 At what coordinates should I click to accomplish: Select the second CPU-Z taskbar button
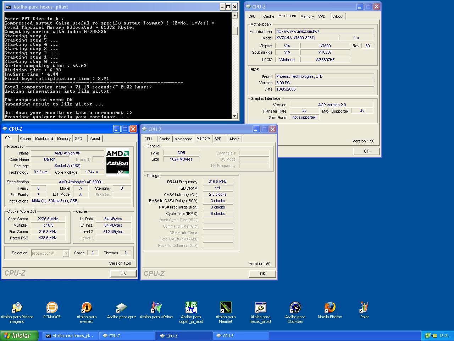184,336
